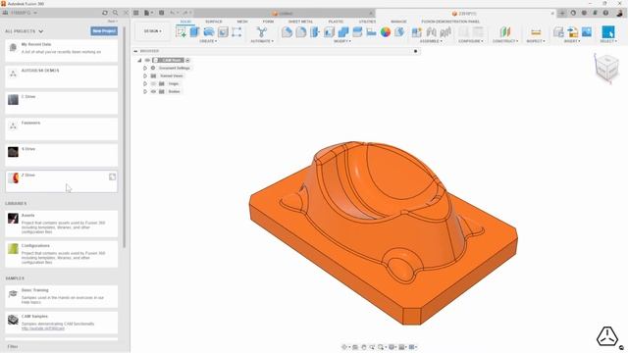
Task: Expand the Origin folder node
Action: point(145,83)
